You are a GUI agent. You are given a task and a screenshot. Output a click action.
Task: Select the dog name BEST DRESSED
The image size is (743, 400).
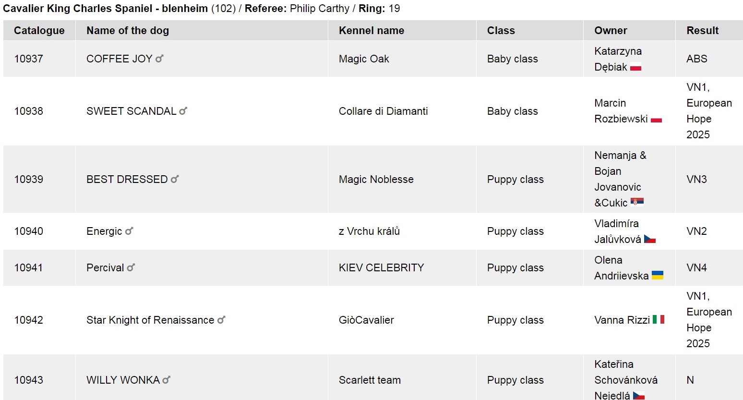click(x=127, y=179)
